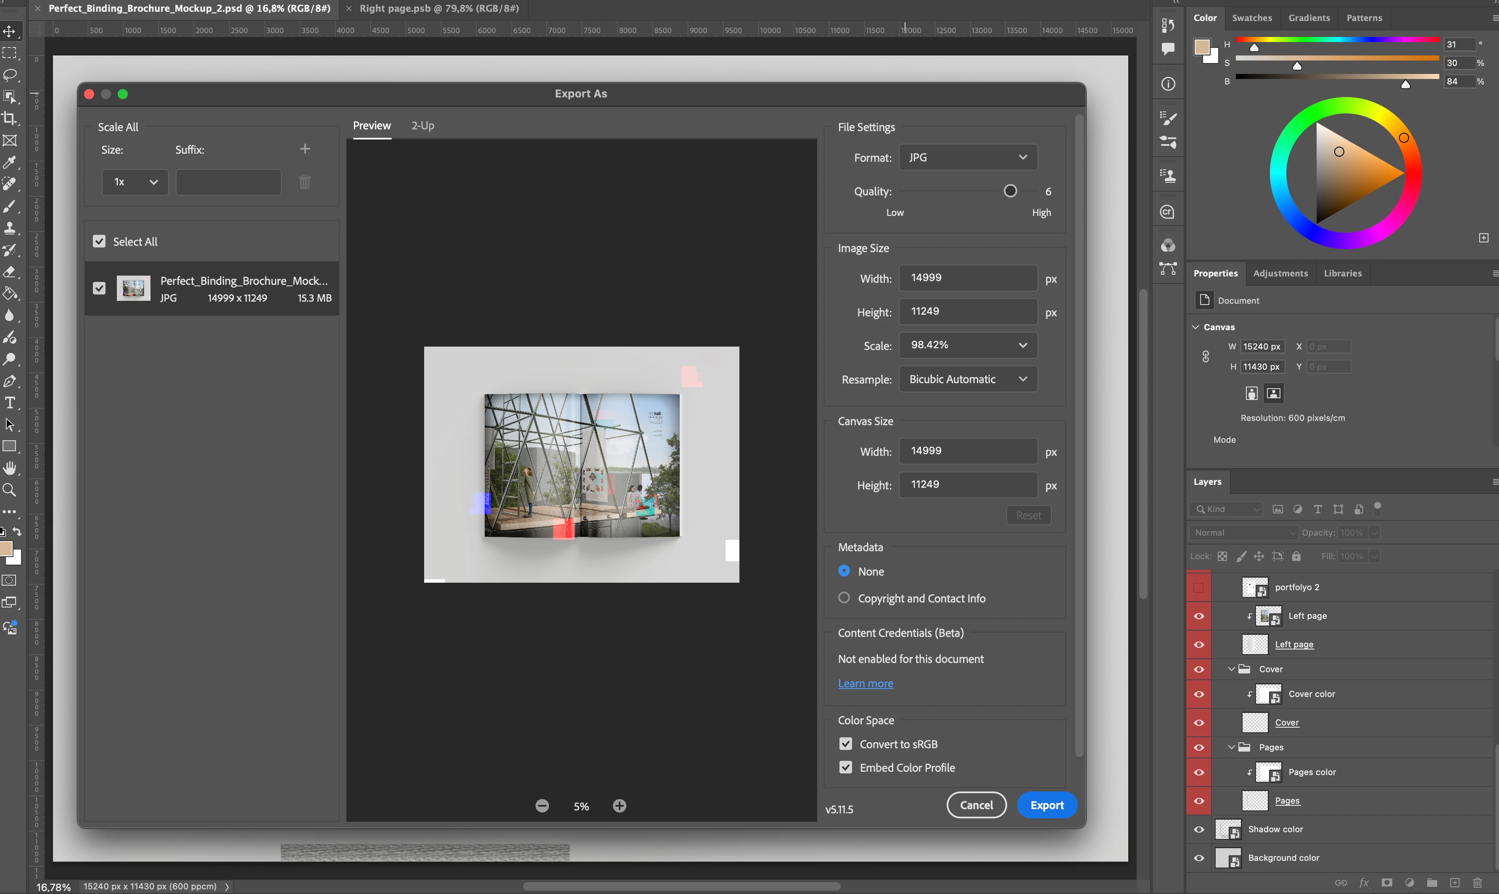Select Copyright and Contact Info metadata option

tap(844, 597)
